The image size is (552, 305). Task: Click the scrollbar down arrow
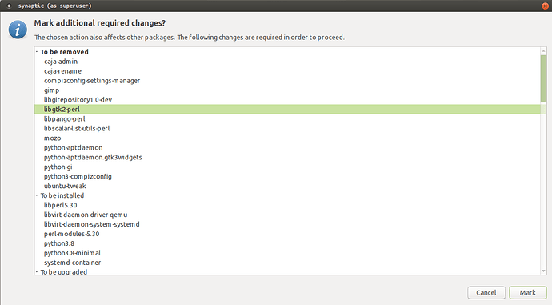(543, 271)
